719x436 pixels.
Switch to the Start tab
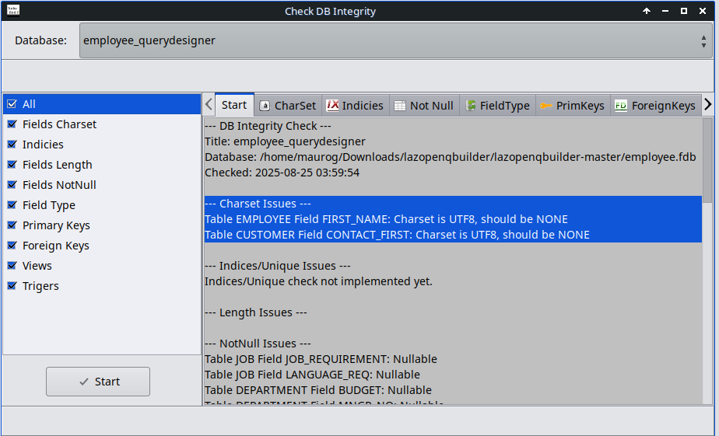coord(234,105)
